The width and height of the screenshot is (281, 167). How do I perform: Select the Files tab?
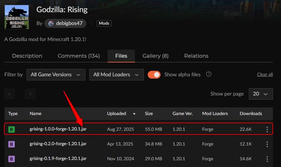(x=121, y=56)
